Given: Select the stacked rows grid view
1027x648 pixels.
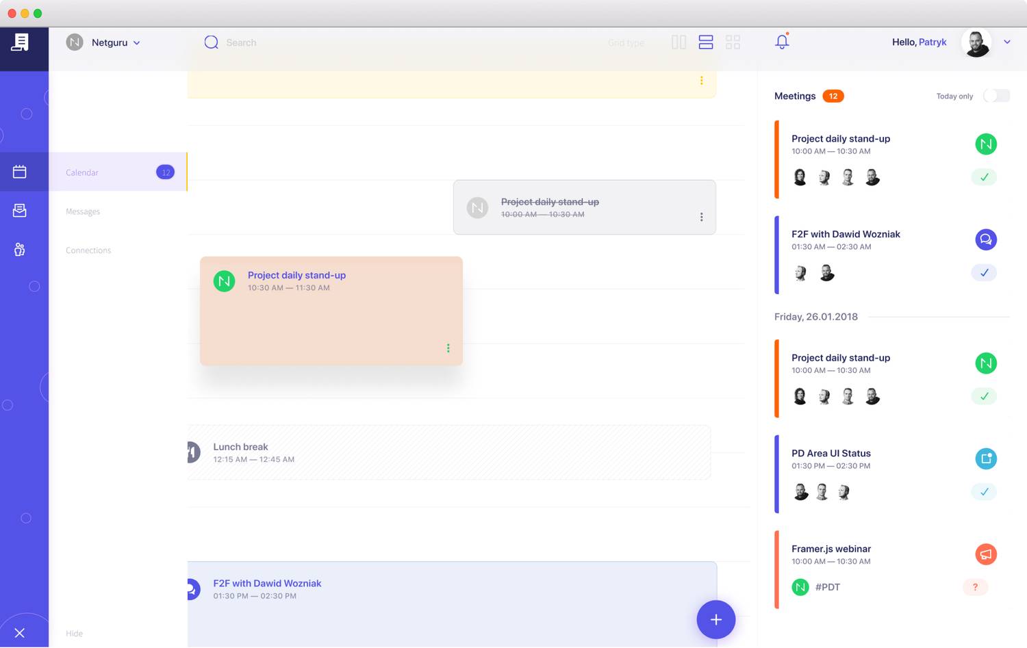Looking at the screenshot, I should (706, 42).
